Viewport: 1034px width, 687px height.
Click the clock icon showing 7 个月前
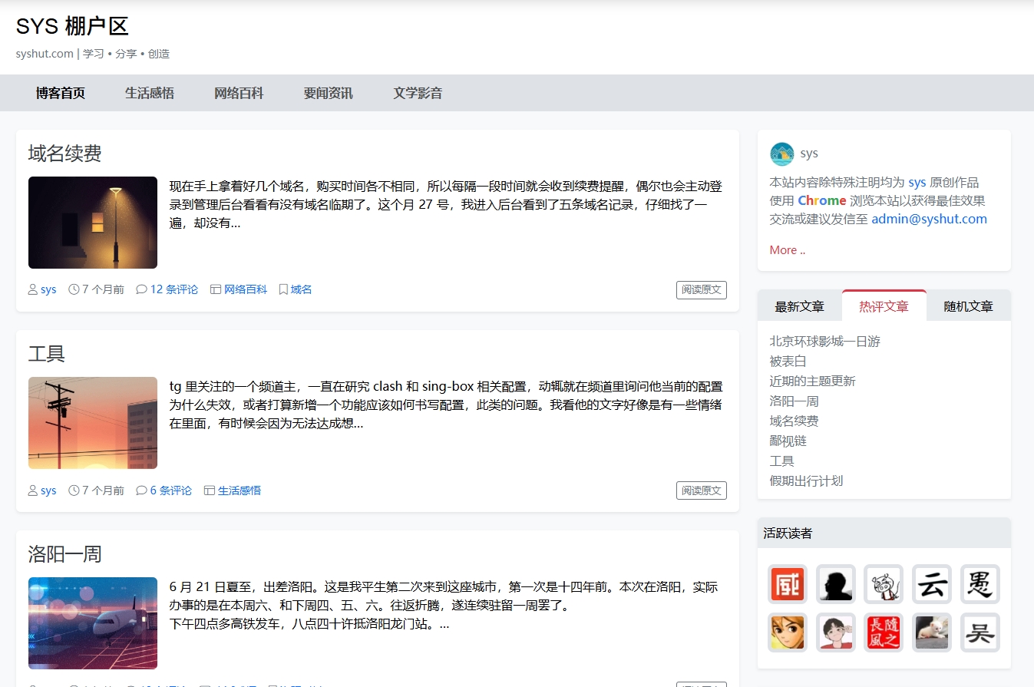click(x=74, y=289)
